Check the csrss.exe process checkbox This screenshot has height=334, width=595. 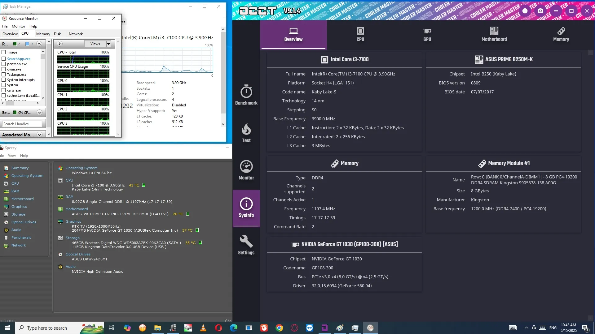tap(4, 90)
